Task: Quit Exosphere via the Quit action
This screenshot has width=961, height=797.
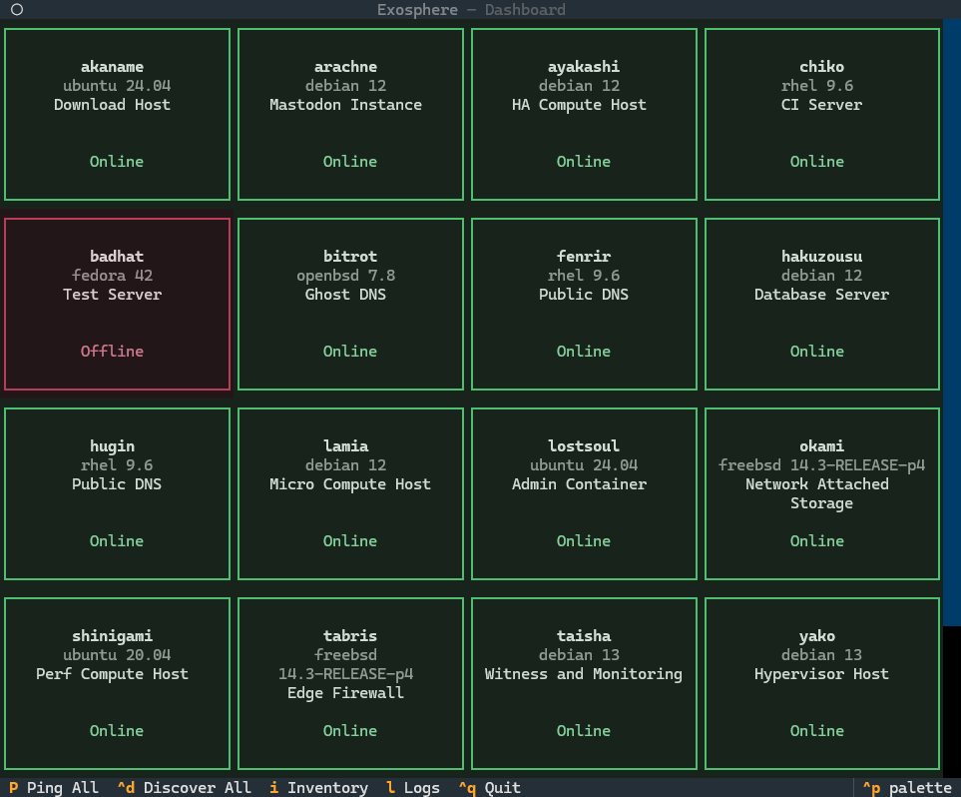Action: coord(488,787)
